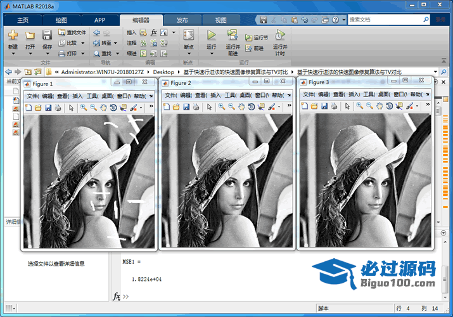
Task: Click the undo icon in quick access toolbar
Action: click(304, 20)
